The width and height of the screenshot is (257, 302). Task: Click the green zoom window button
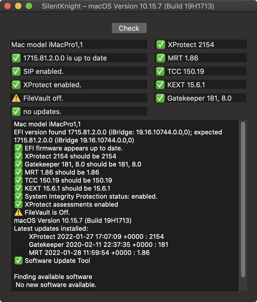pos(29,6)
